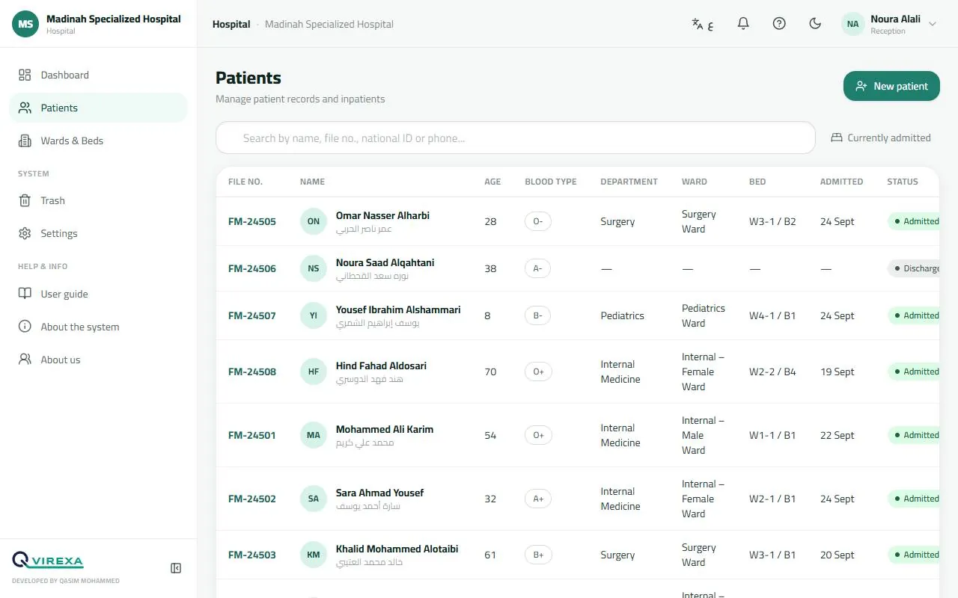
Task: Click the A- blood type badge for Noura Saad
Action: pyautogui.click(x=538, y=268)
